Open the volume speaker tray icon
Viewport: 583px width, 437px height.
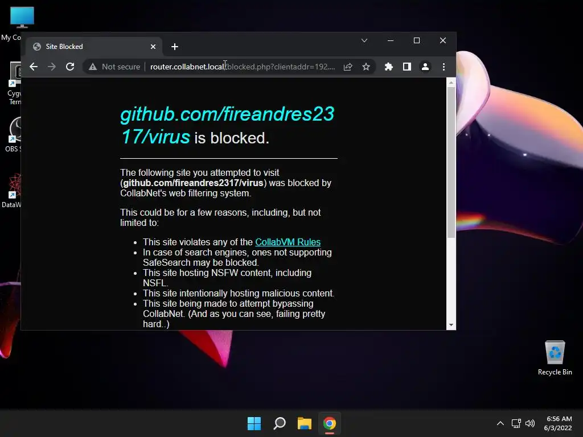click(530, 423)
